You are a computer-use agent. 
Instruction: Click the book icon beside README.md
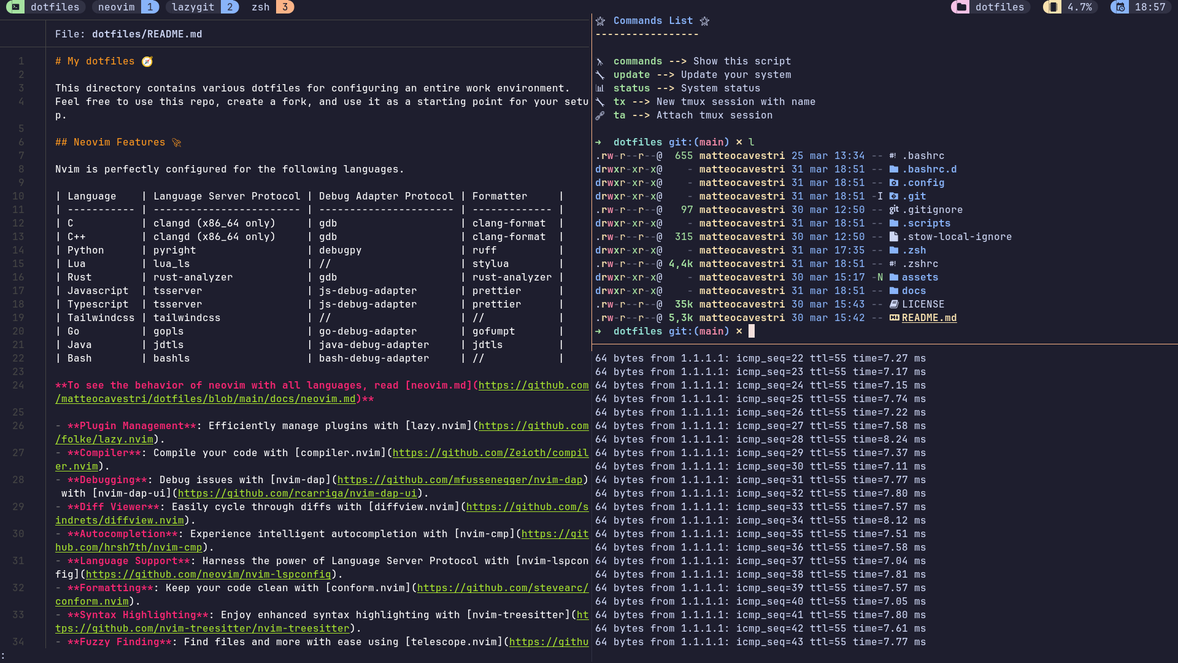coord(894,318)
